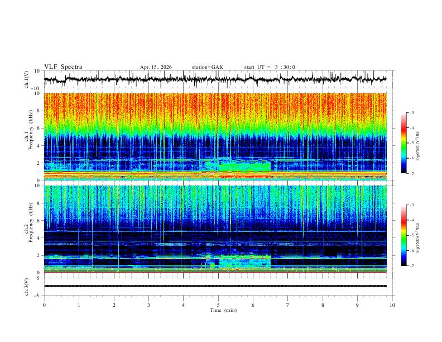Click the ch.2 lower color scale bar
Viewport: 442px width, 342px height.
403,235
